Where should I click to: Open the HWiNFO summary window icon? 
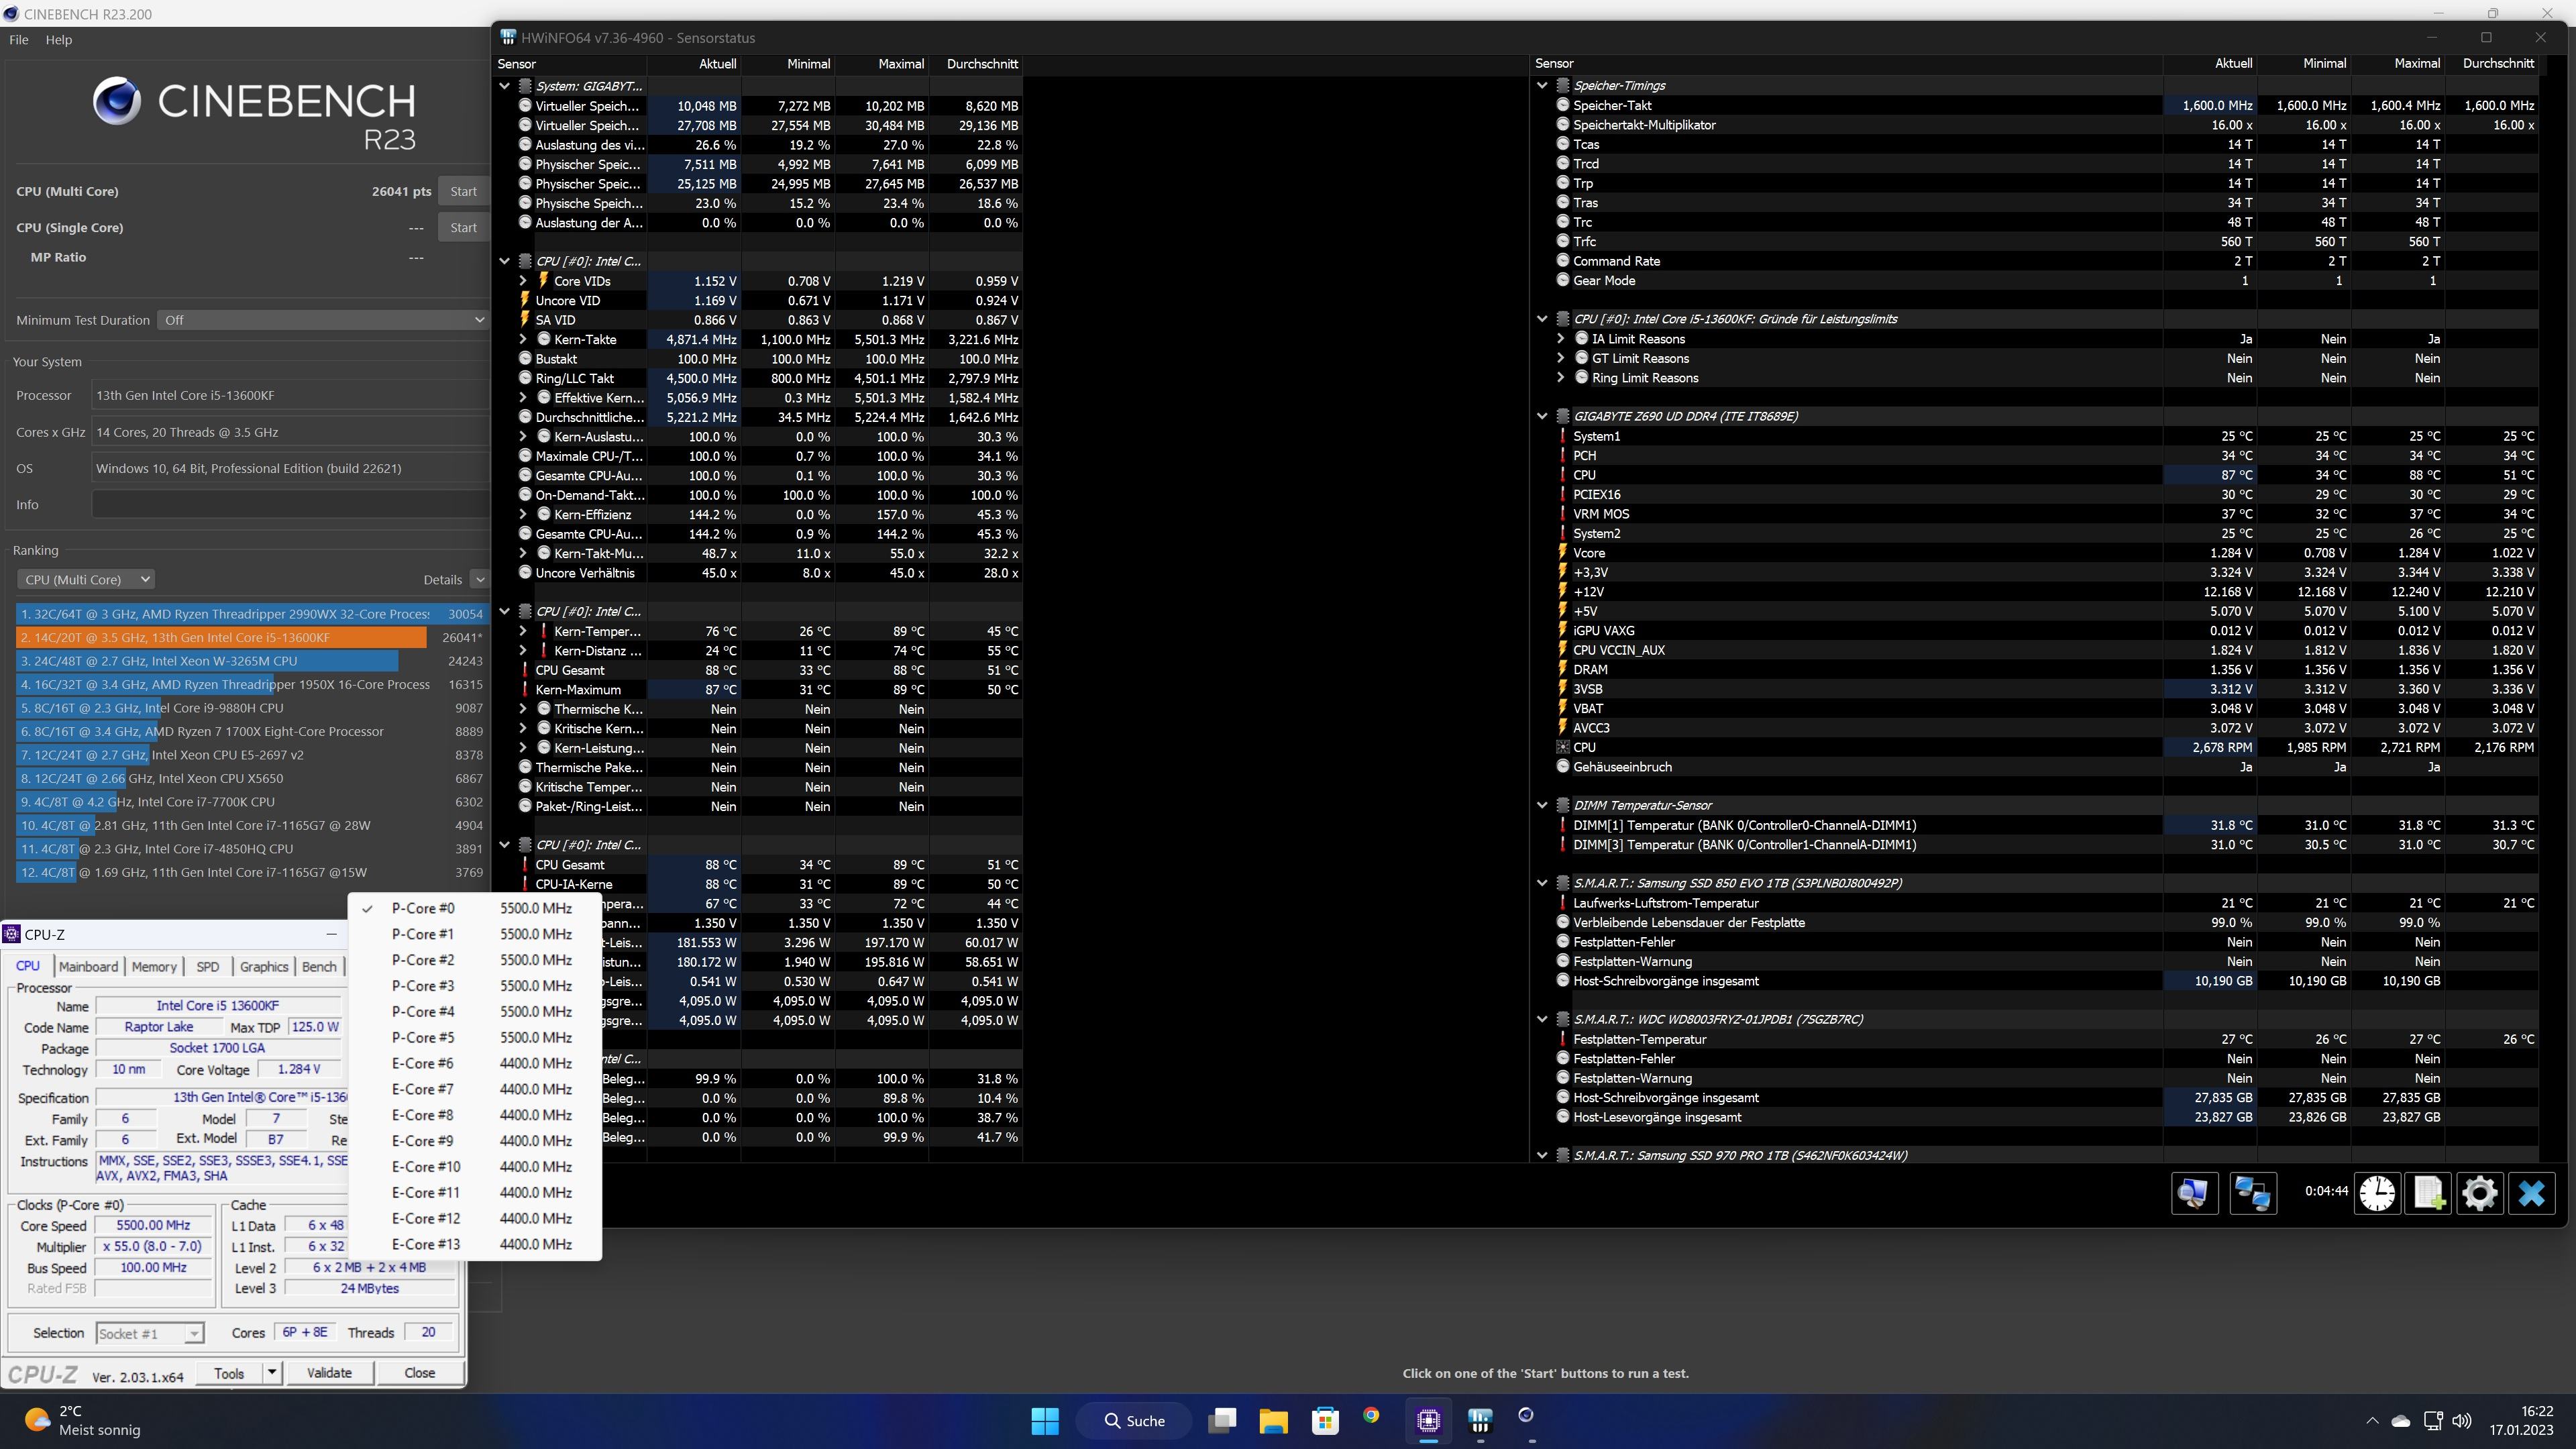coord(2194,1193)
